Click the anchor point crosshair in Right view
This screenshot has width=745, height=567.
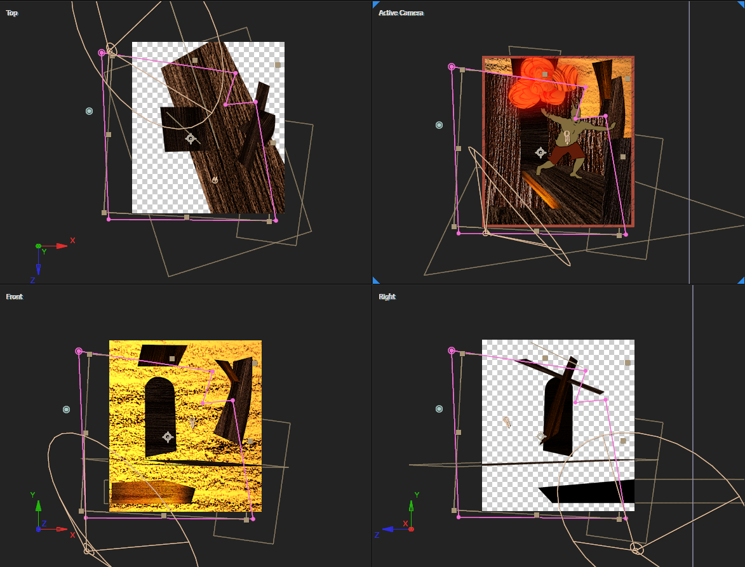coord(540,436)
